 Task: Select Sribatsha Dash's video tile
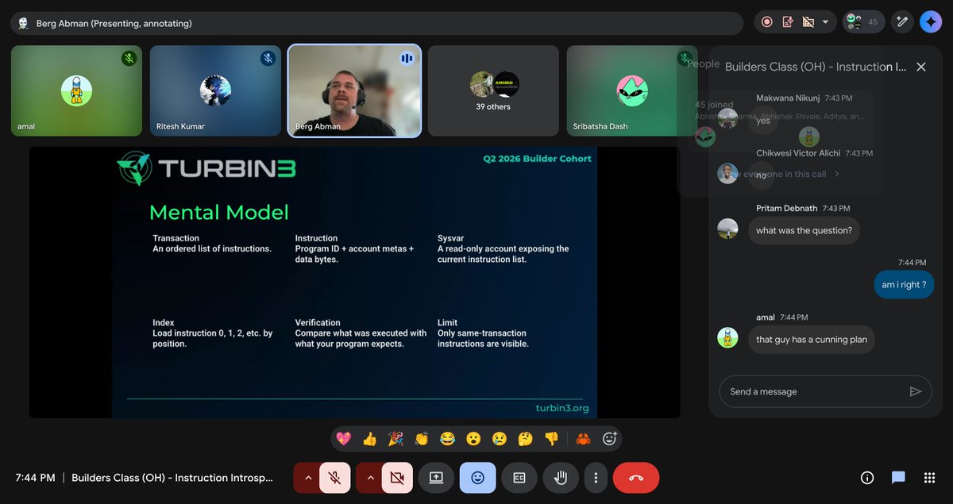tap(632, 90)
